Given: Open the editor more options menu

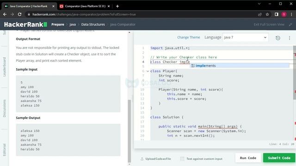Looking at the screenshot, I should [290, 38].
